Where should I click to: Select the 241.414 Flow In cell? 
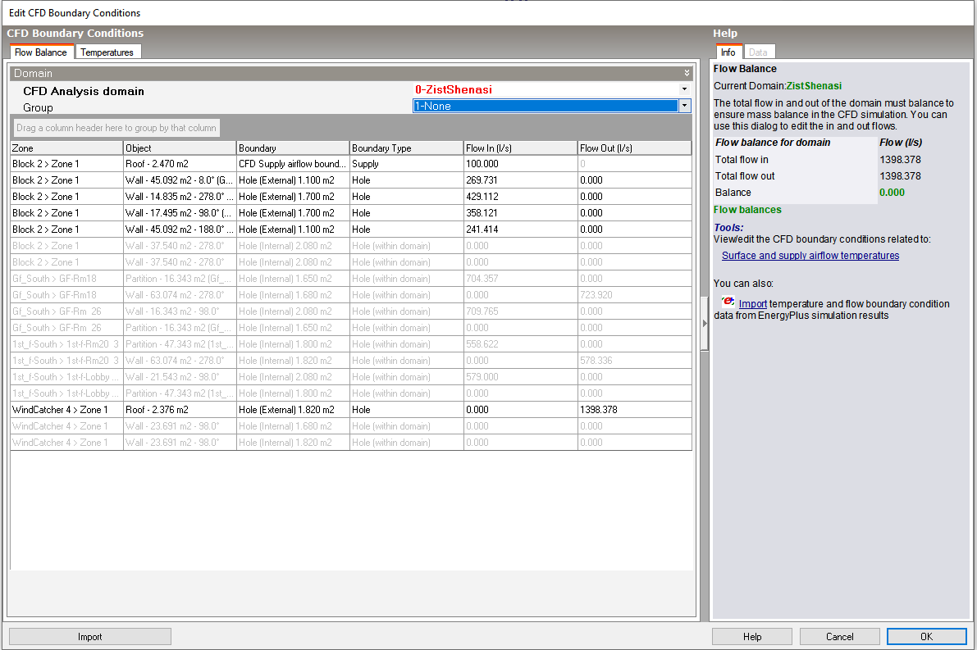click(520, 230)
